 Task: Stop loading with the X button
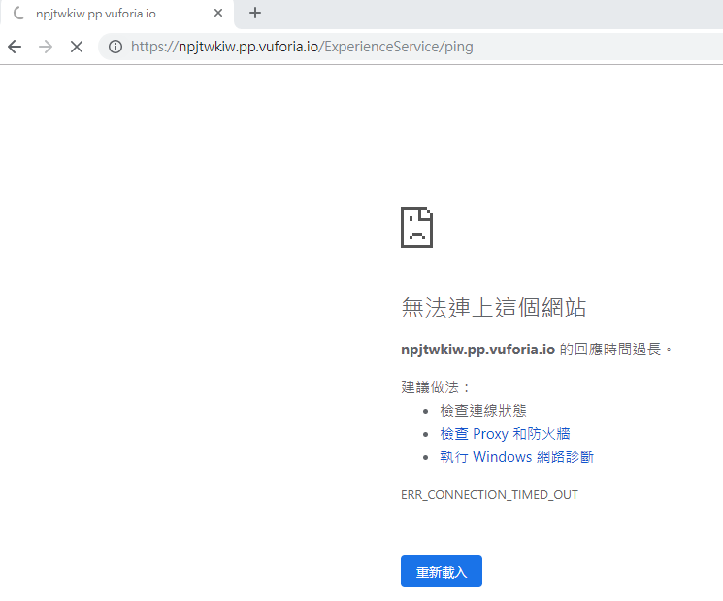[77, 47]
